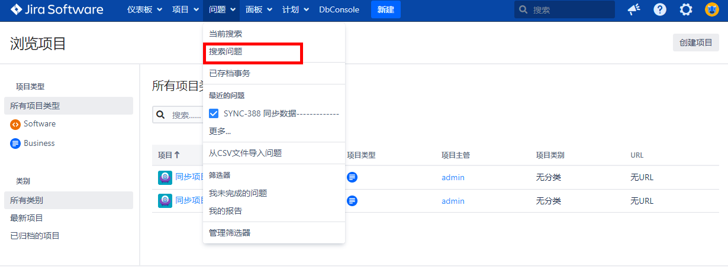
Task: Select 管理筛选器 in the menu
Action: coord(230,233)
